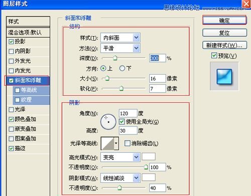
Task: Open the 方法(Q) dropdown showing 平滑
Action: click(x=120, y=48)
